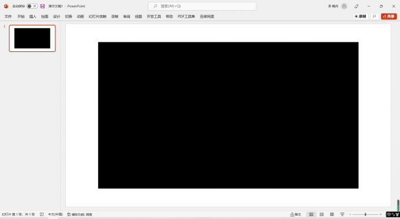
Task: Open the 录制 ribbon tab
Action: tap(115, 16)
